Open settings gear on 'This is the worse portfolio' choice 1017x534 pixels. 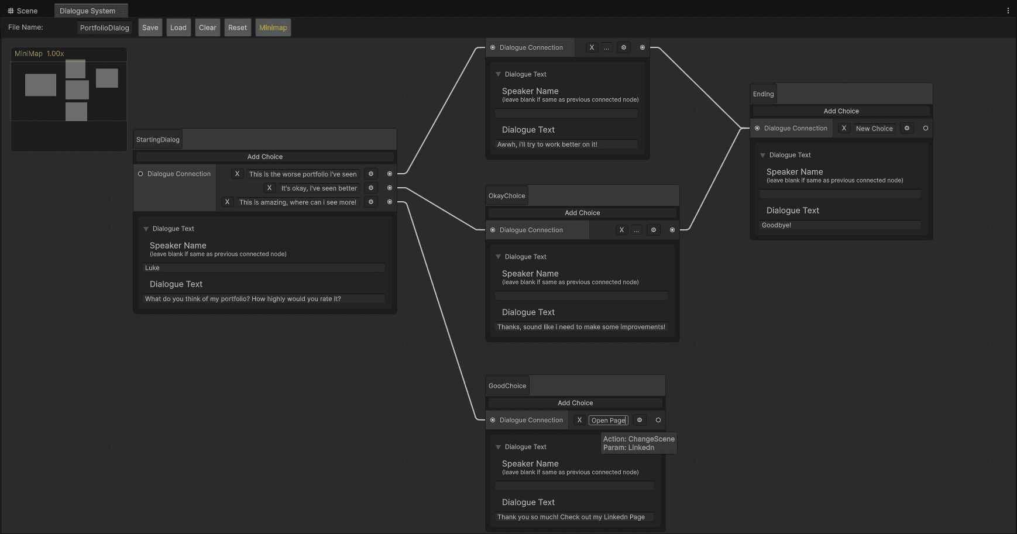point(370,174)
